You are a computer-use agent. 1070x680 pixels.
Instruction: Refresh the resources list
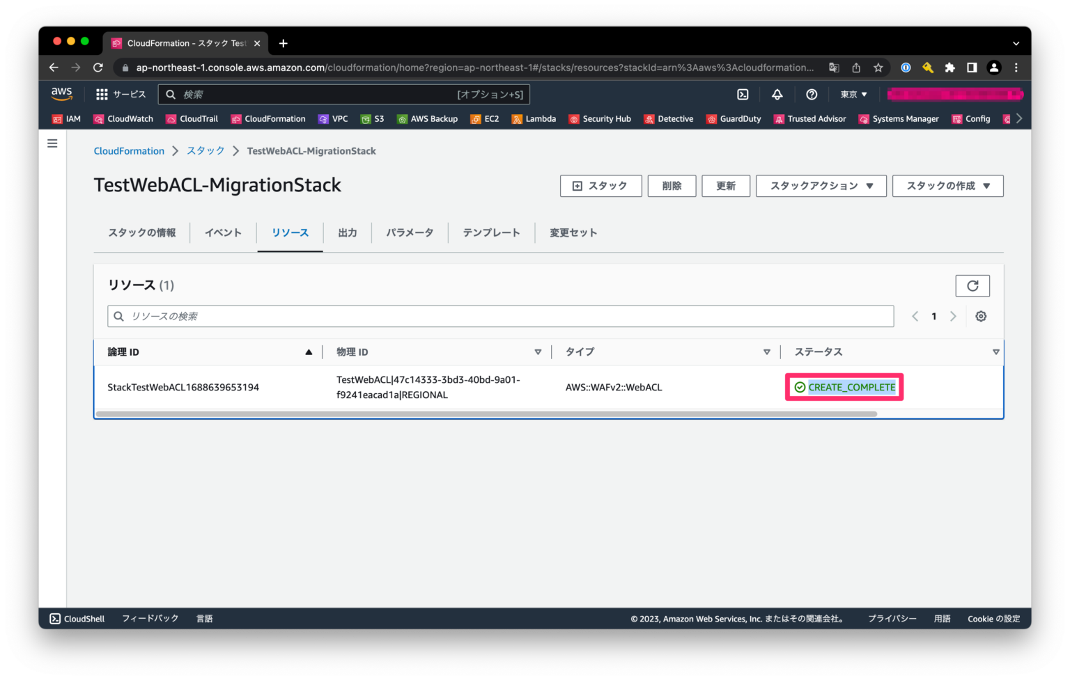pyautogui.click(x=972, y=285)
